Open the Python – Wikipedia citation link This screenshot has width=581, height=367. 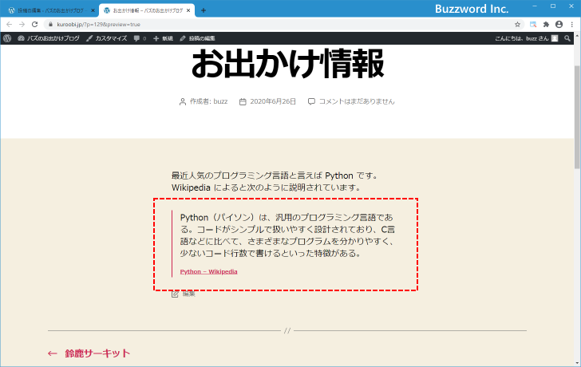(x=208, y=271)
